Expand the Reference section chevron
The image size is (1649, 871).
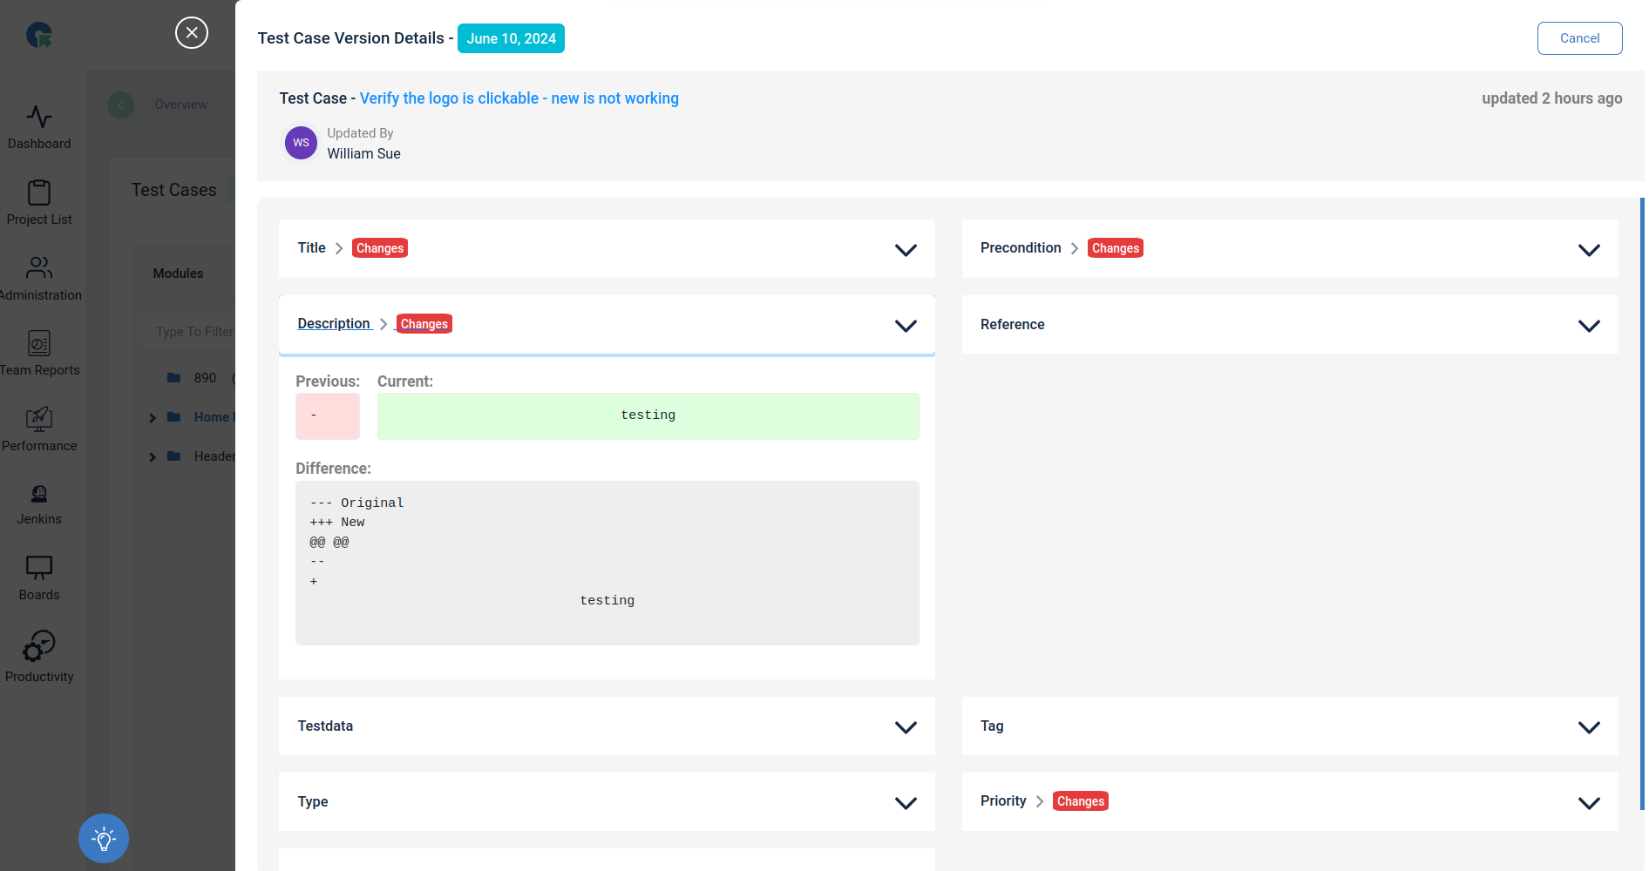pos(1589,326)
